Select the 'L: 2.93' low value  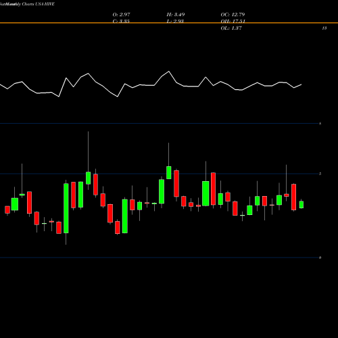[x=175, y=21]
